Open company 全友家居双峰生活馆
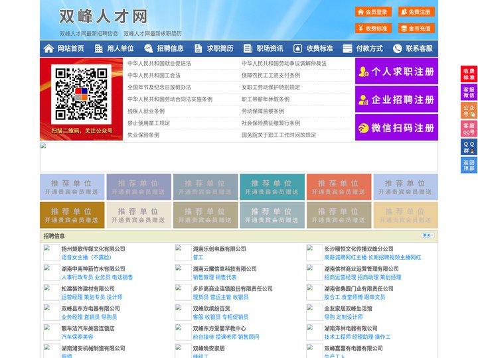The image size is (478, 358). point(348,308)
